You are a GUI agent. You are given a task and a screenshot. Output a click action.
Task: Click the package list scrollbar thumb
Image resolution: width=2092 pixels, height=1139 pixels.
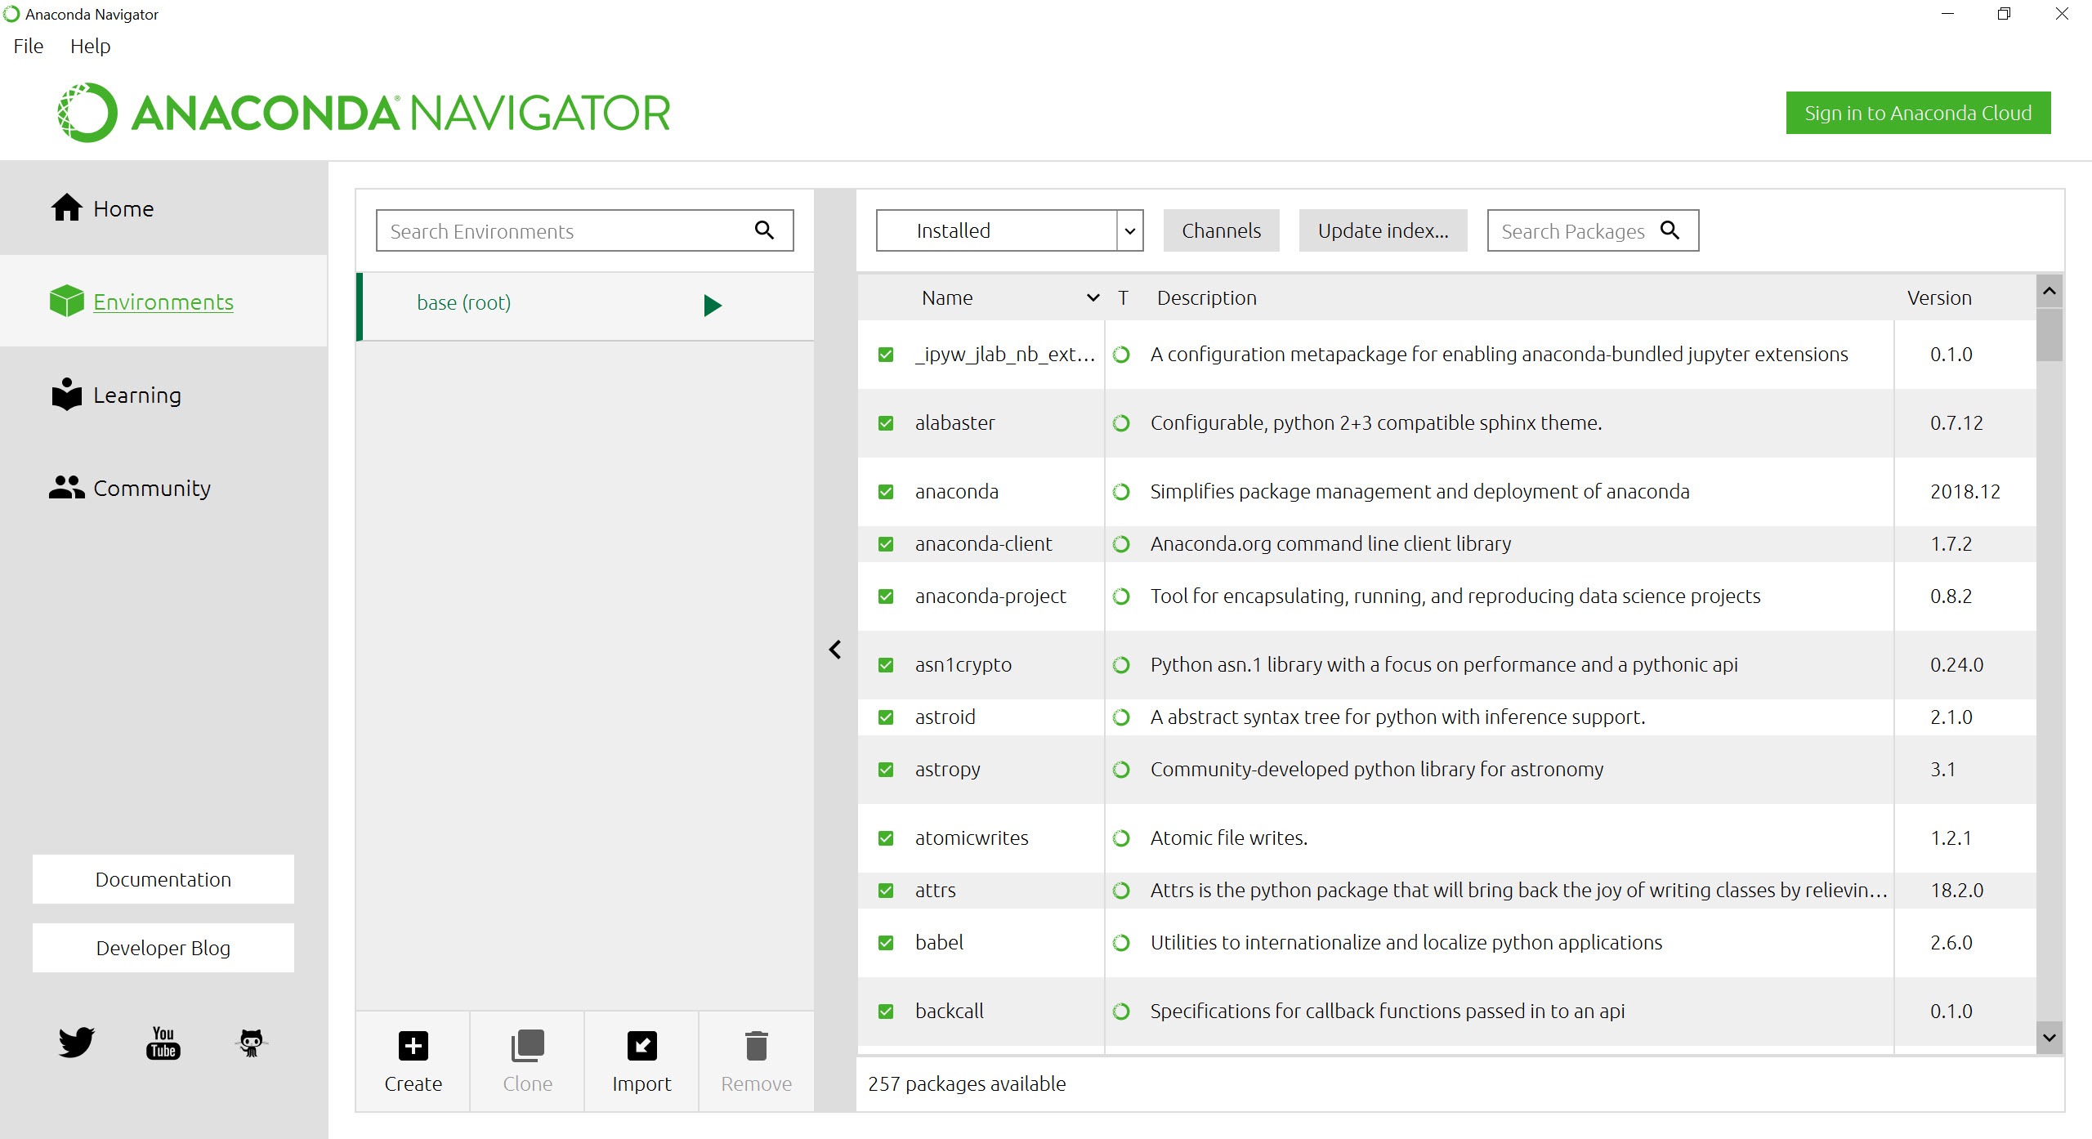pyautogui.click(x=2050, y=335)
